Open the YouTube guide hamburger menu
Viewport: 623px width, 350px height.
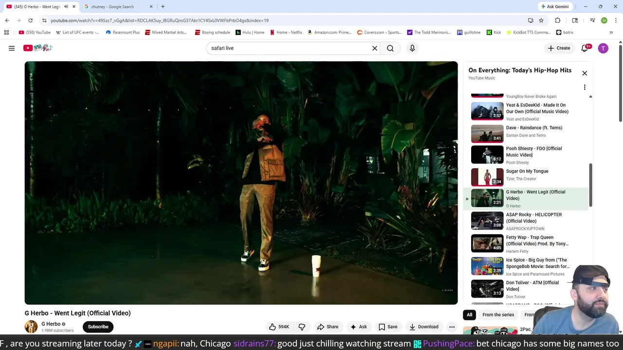(12, 48)
